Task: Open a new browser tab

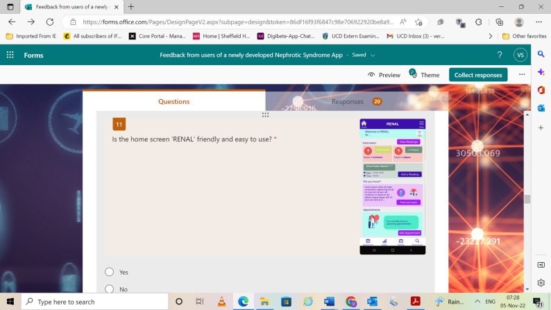Action: click(131, 7)
